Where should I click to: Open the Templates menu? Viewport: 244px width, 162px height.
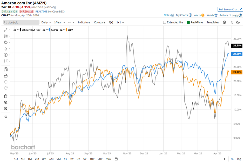tap(213, 22)
